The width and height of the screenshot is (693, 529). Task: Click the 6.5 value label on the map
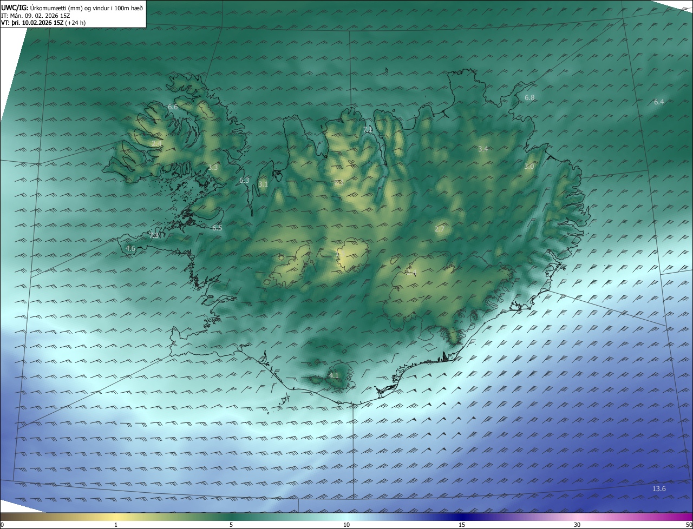click(217, 228)
